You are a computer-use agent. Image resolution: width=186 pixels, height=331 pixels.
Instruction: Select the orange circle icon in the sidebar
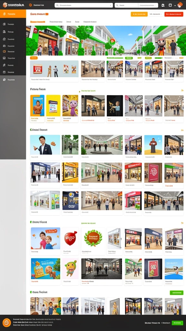4,51
